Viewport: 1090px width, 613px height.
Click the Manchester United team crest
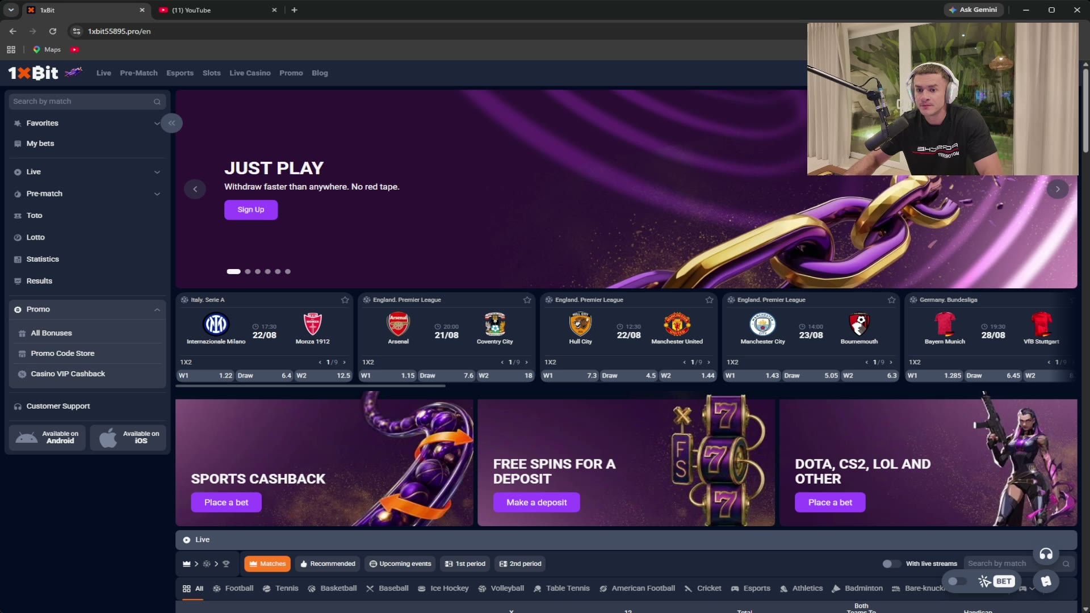(x=677, y=324)
